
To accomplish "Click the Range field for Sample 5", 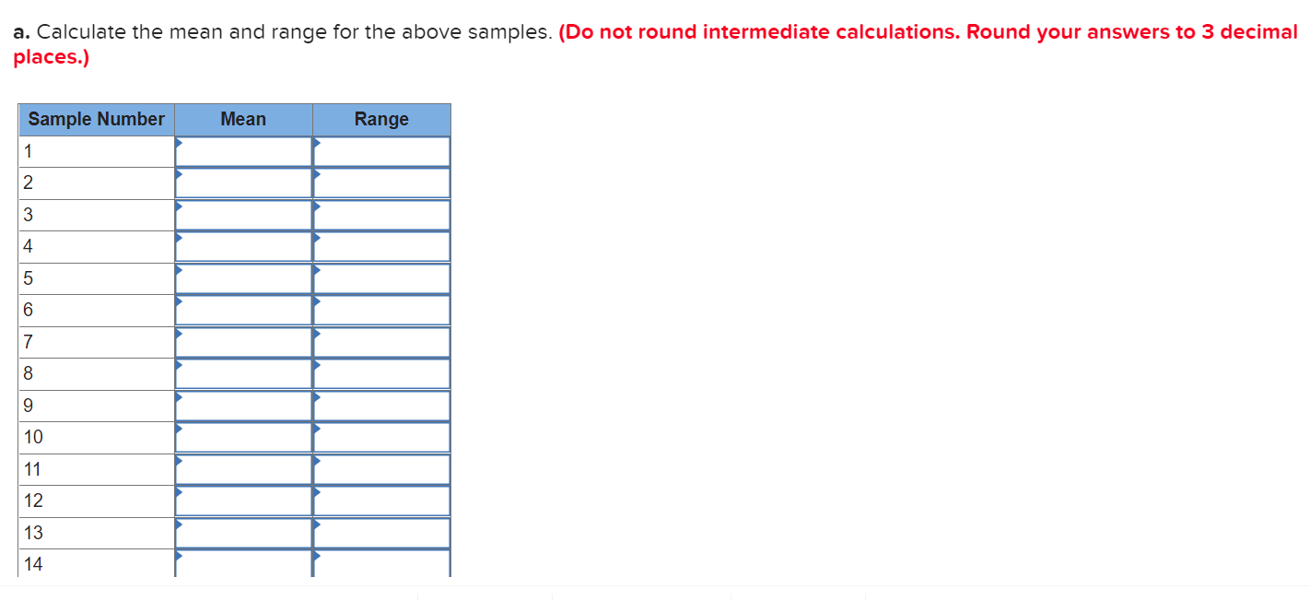I will (381, 277).
